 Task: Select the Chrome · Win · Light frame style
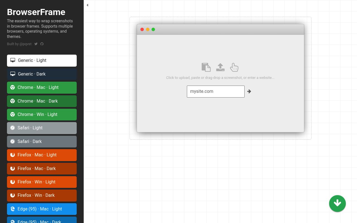(42, 114)
